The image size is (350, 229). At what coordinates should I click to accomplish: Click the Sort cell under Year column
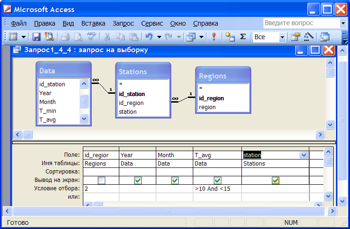click(x=138, y=172)
